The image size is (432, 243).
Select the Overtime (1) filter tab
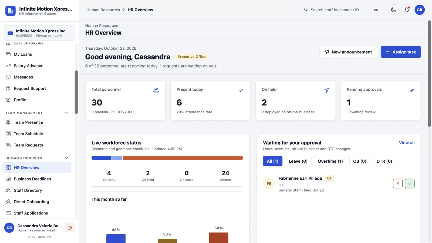click(x=330, y=161)
